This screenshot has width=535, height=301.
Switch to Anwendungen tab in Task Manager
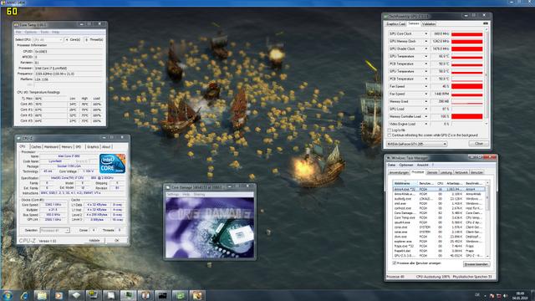[399, 172]
